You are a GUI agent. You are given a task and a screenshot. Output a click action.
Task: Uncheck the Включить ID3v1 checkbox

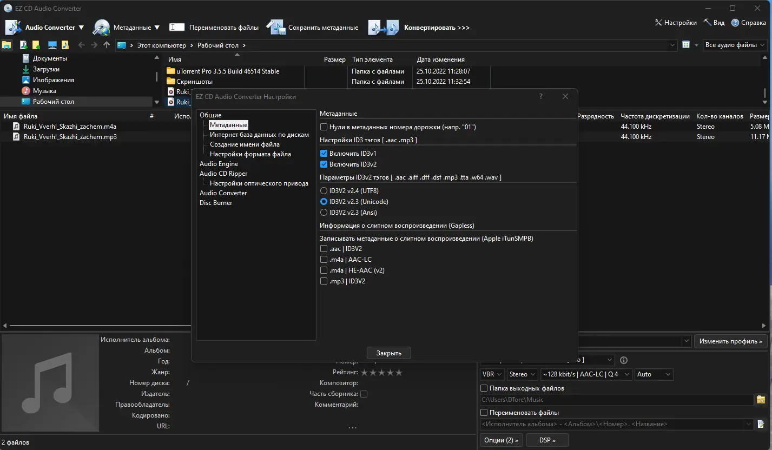point(324,154)
